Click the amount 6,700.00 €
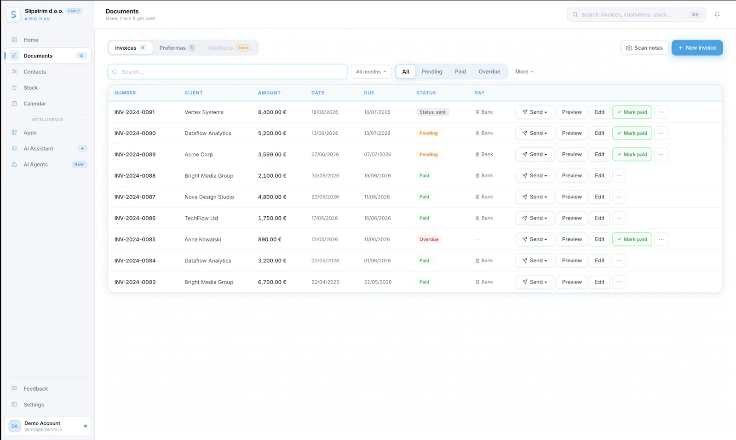The image size is (736, 440). pos(272,282)
